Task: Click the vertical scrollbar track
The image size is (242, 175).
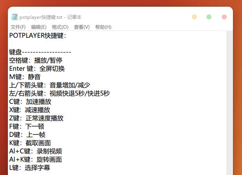Action: 229,103
